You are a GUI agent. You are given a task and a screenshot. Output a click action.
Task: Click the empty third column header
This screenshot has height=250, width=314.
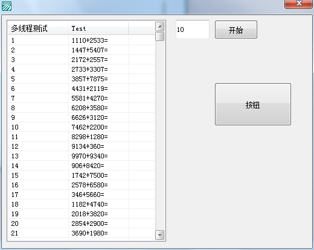pos(142,28)
